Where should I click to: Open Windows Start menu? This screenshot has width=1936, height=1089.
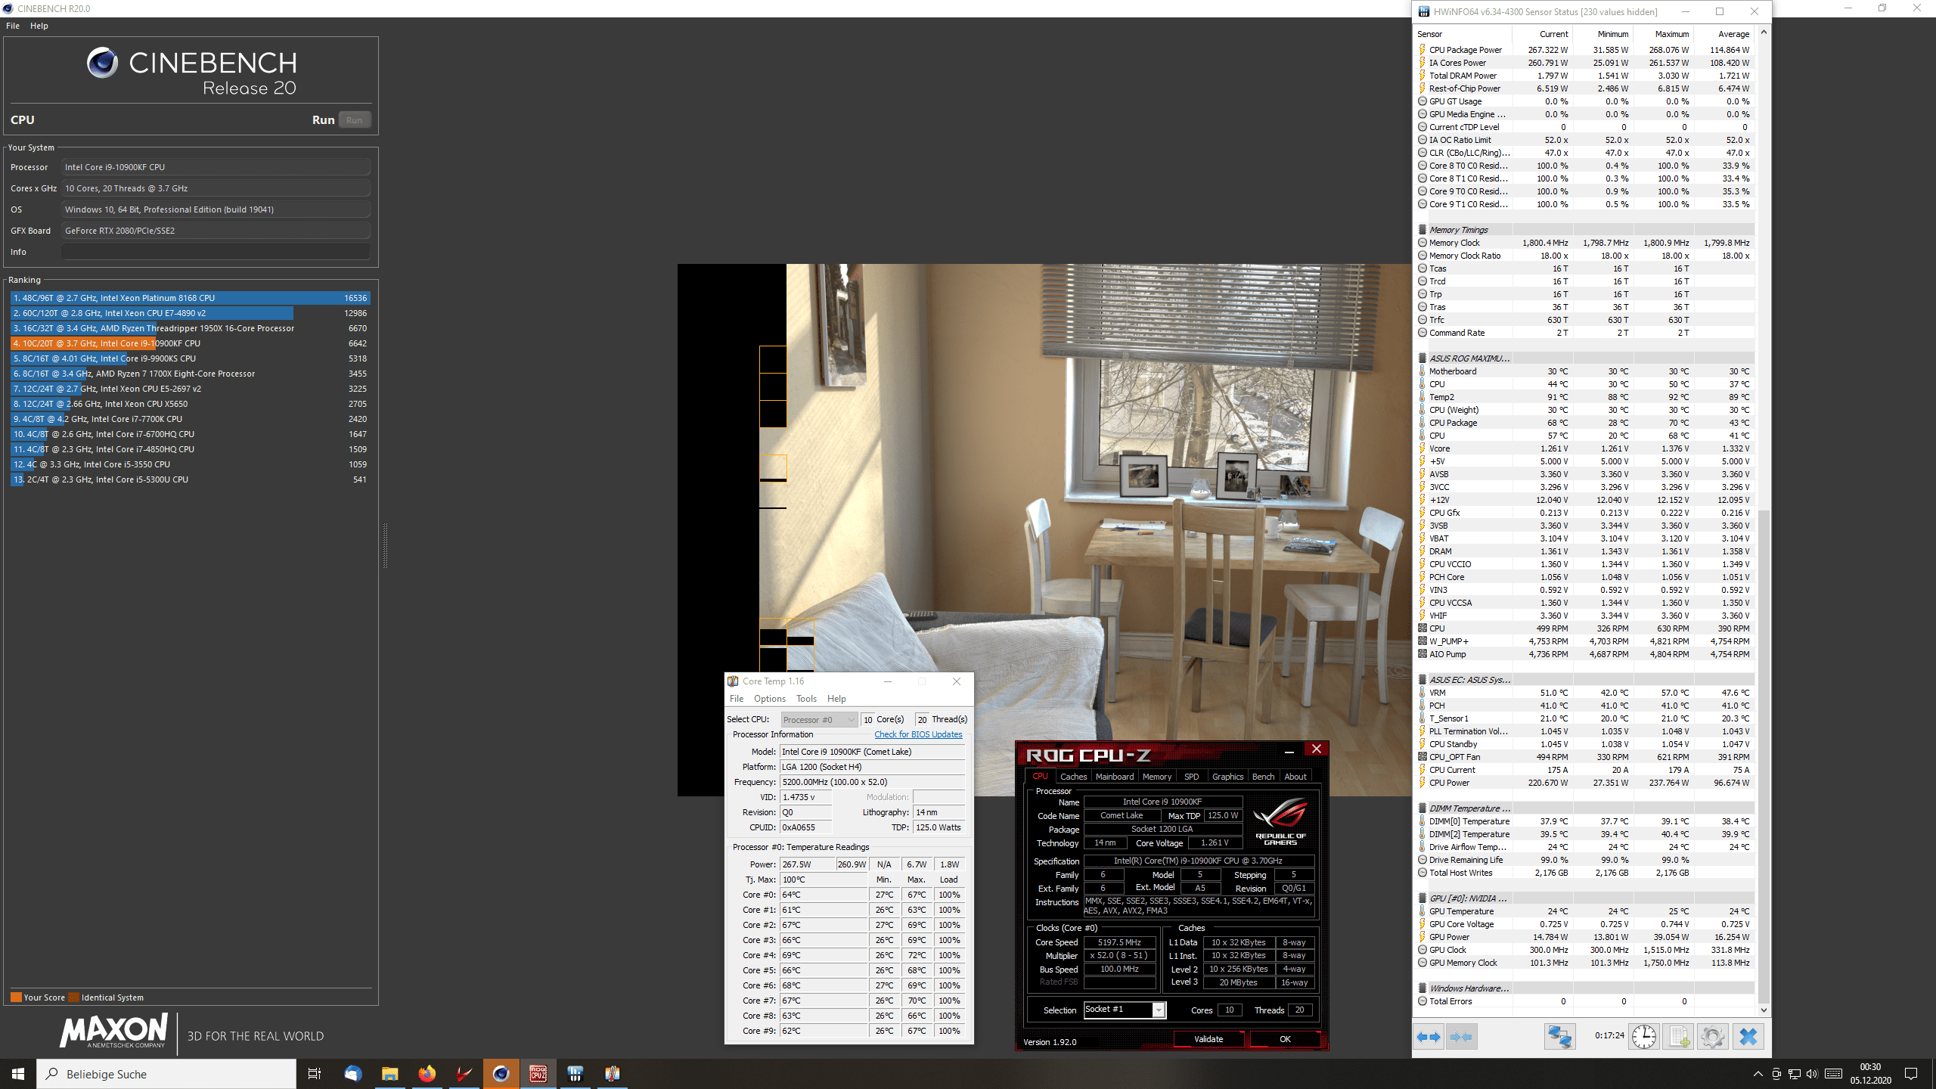pyautogui.click(x=18, y=1074)
